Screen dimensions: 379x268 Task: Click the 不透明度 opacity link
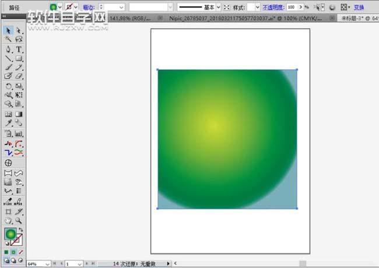274,7
